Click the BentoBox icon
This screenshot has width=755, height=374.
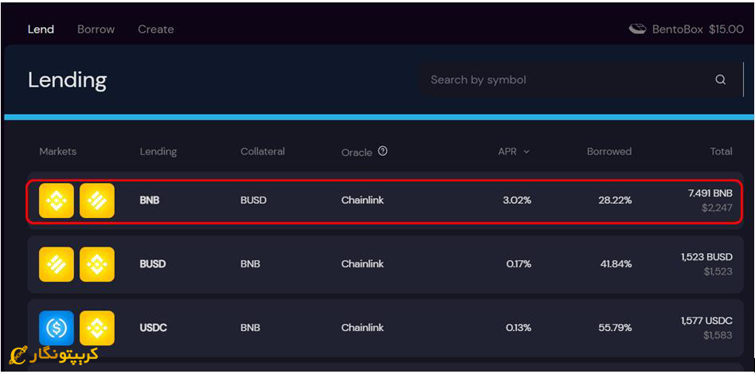[637, 29]
